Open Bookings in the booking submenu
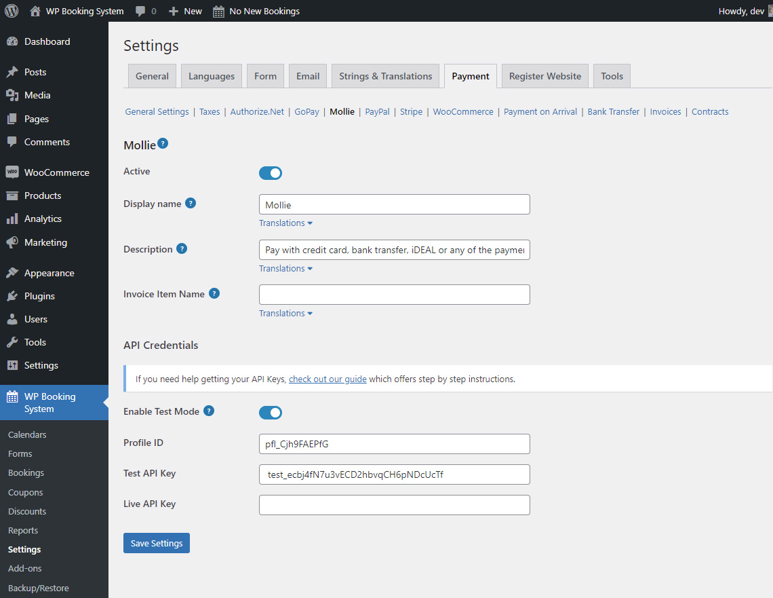Screen dimensions: 773x598 tap(26, 472)
